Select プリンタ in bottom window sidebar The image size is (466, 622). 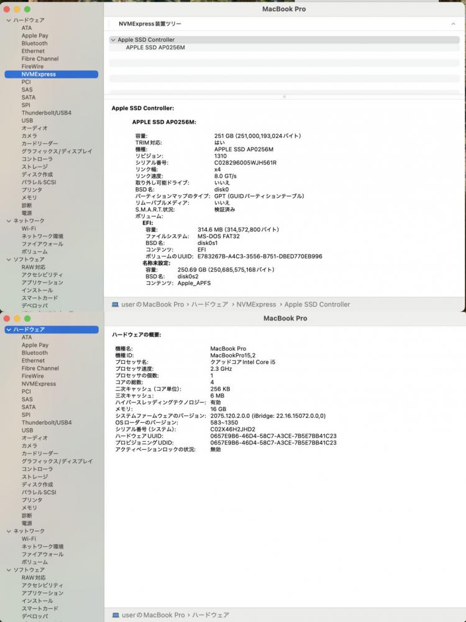point(32,500)
